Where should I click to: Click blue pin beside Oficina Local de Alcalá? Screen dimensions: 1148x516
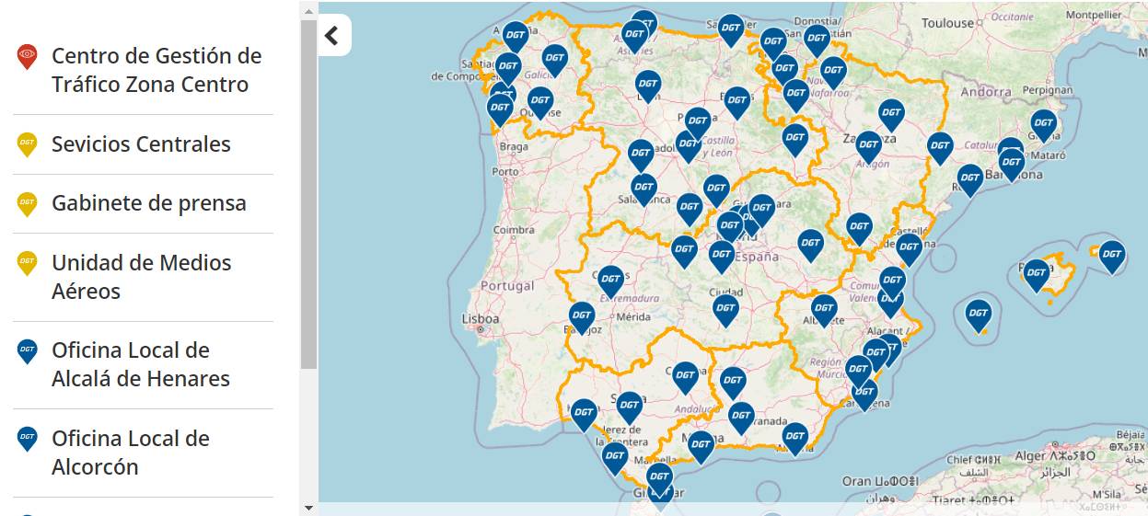click(x=28, y=350)
